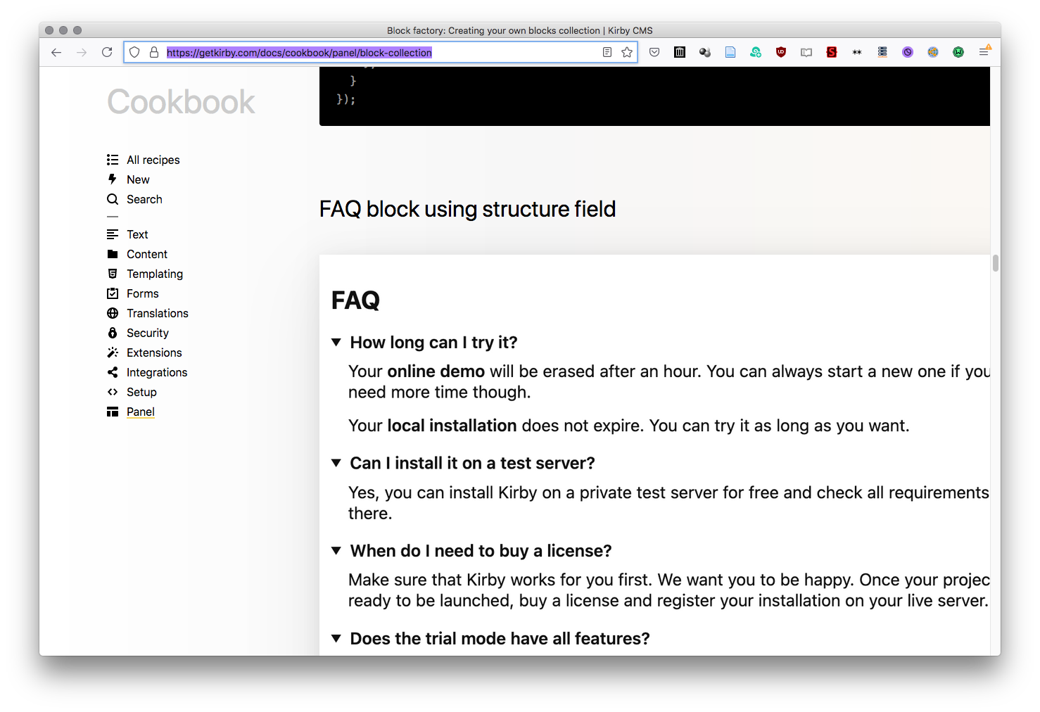Click the All recipes link
1040x712 pixels.
pos(153,160)
